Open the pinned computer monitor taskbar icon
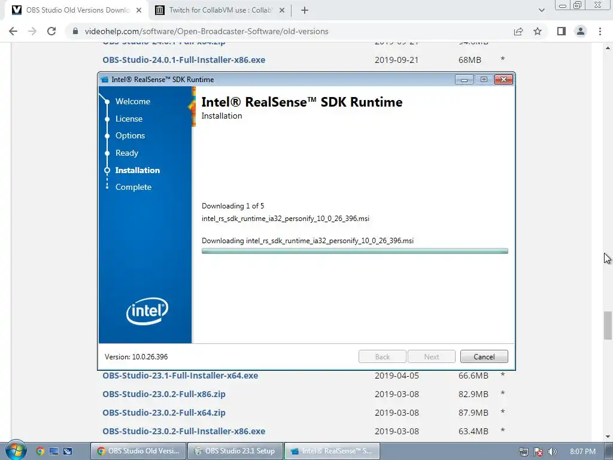 pyautogui.click(x=54, y=451)
